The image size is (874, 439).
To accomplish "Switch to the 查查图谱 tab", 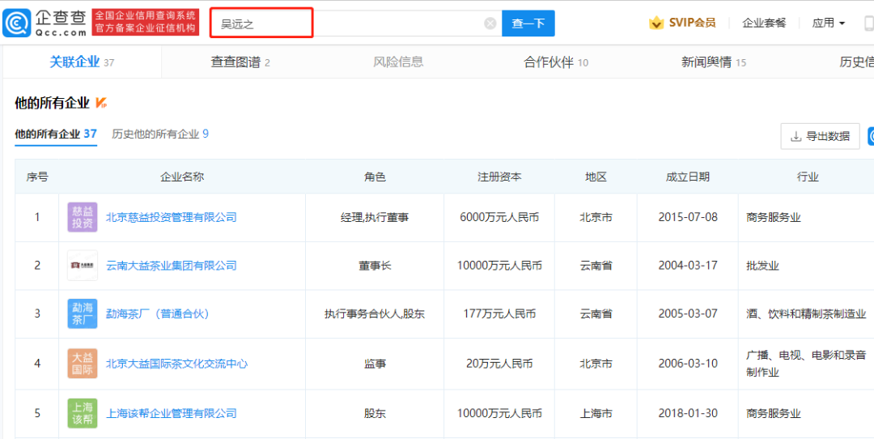I will pyautogui.click(x=240, y=62).
